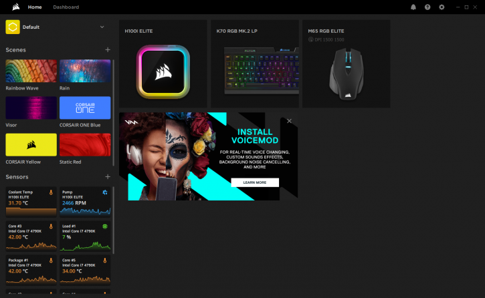Click the Corsair sails logo in the top bar

click(x=16, y=7)
